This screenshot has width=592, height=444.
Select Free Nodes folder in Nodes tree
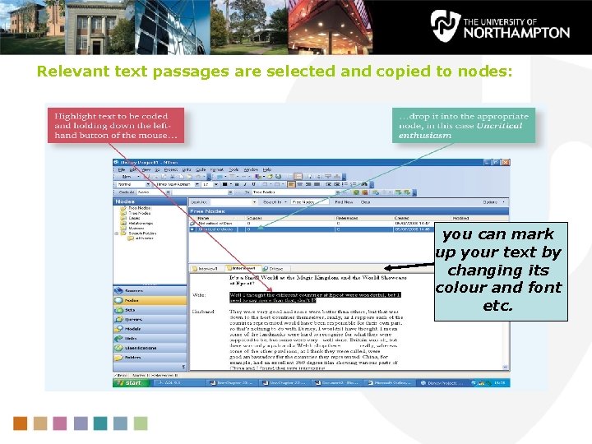coord(136,208)
